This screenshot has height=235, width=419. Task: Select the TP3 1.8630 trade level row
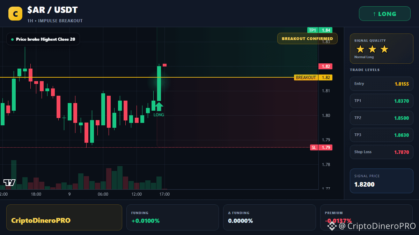point(382,135)
